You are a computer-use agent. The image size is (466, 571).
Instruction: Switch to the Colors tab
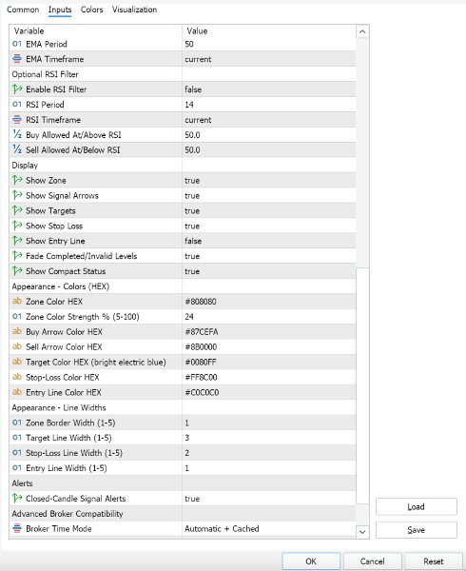tap(91, 10)
